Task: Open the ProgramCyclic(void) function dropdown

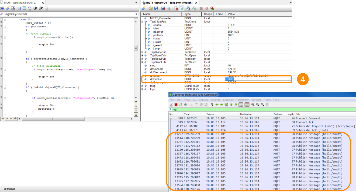Action: 136,14
